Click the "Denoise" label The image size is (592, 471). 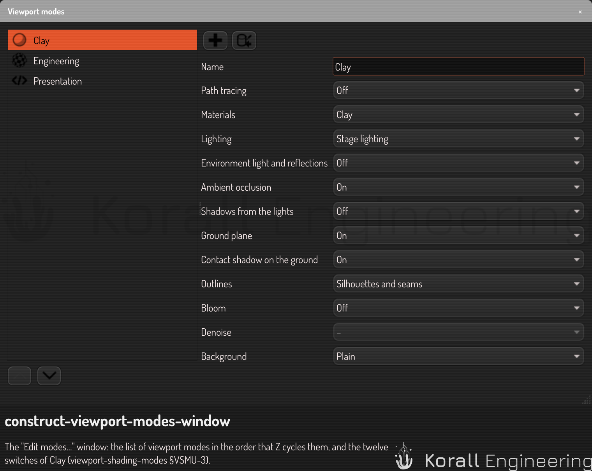pyautogui.click(x=216, y=332)
